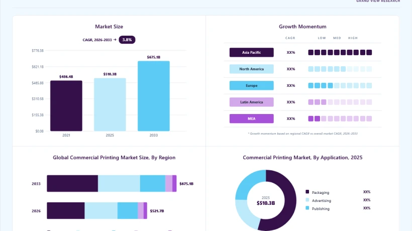Click the 2026 row label of stacked bar

[x=36, y=211]
